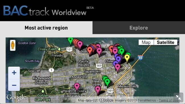Click the Golden Gate water label

point(27,43)
